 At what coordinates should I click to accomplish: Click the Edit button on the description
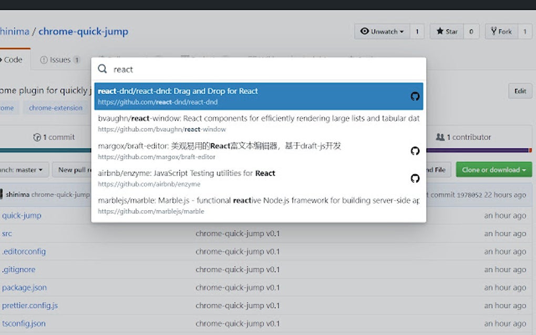(x=520, y=90)
